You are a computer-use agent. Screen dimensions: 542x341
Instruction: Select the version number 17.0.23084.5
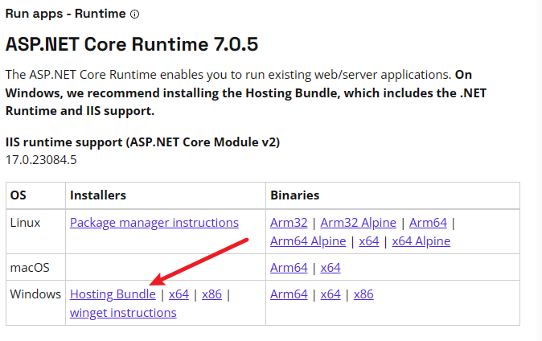[x=41, y=160]
